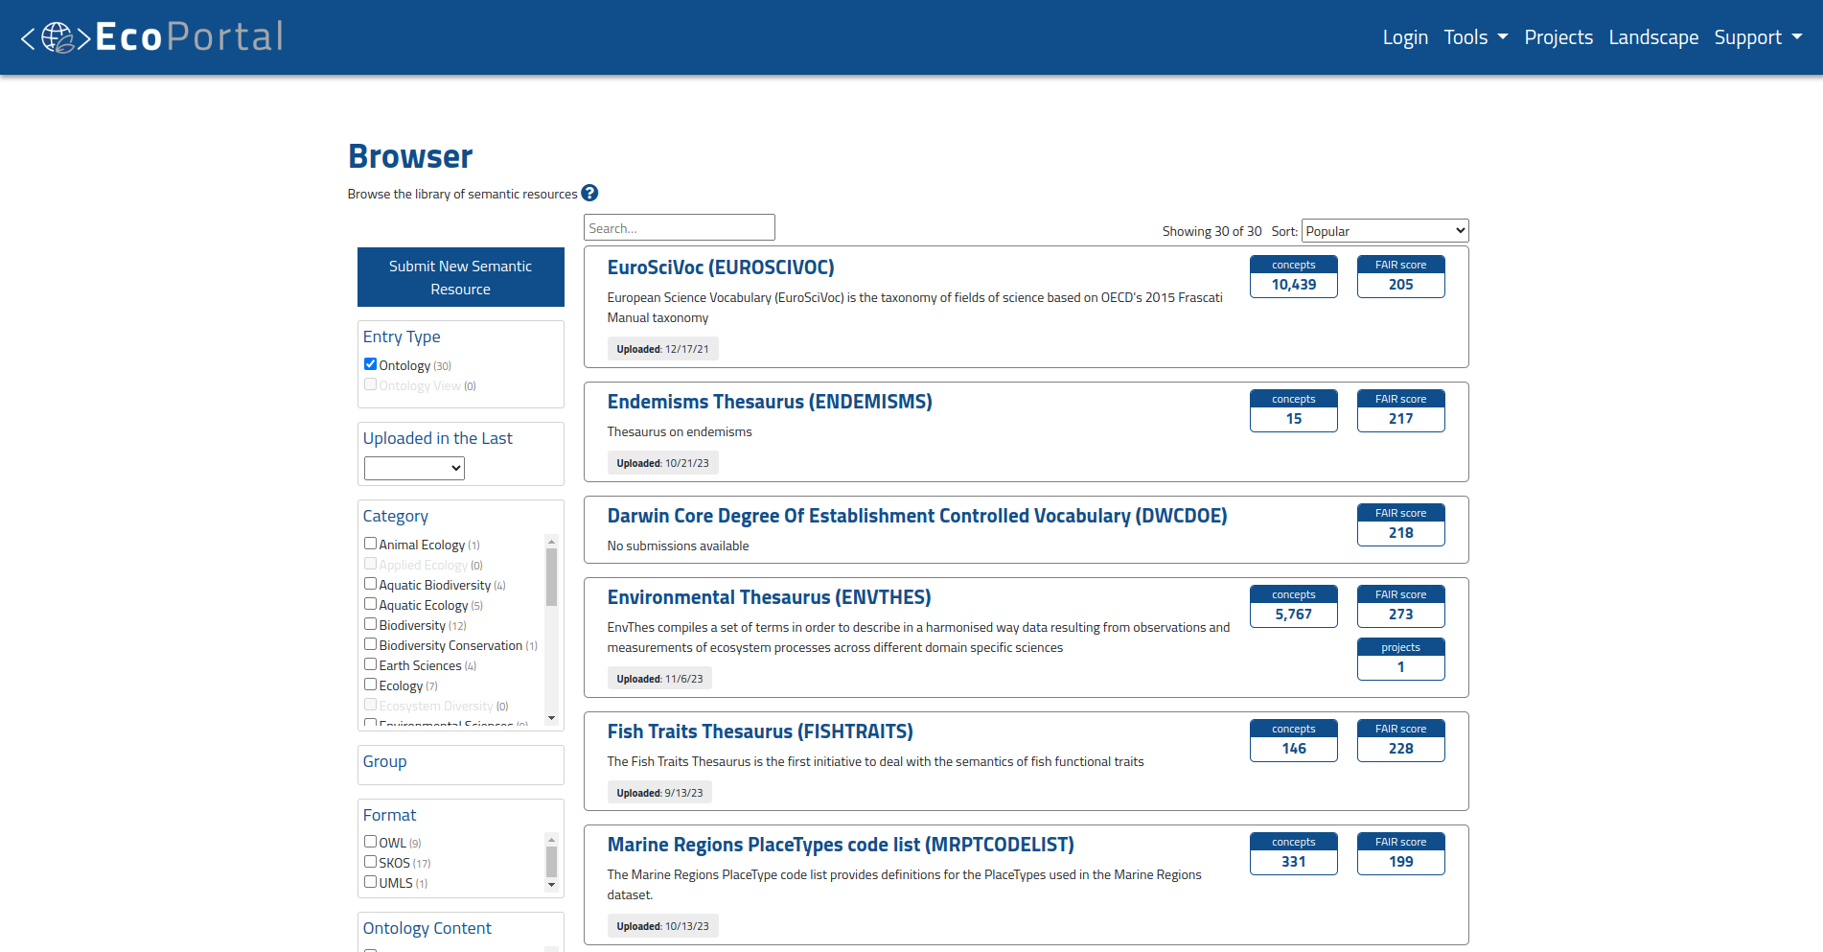Image resolution: width=1823 pixels, height=952 pixels.
Task: Expand the Tools menu in the navbar
Action: pyautogui.click(x=1475, y=36)
